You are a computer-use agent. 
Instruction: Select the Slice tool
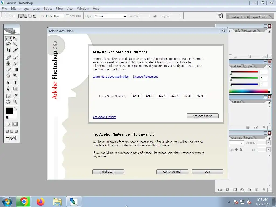click(15, 50)
